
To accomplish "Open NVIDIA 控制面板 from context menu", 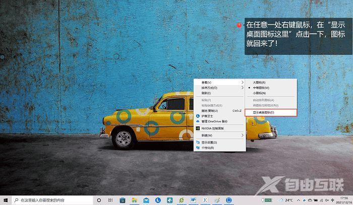I will (219, 128).
